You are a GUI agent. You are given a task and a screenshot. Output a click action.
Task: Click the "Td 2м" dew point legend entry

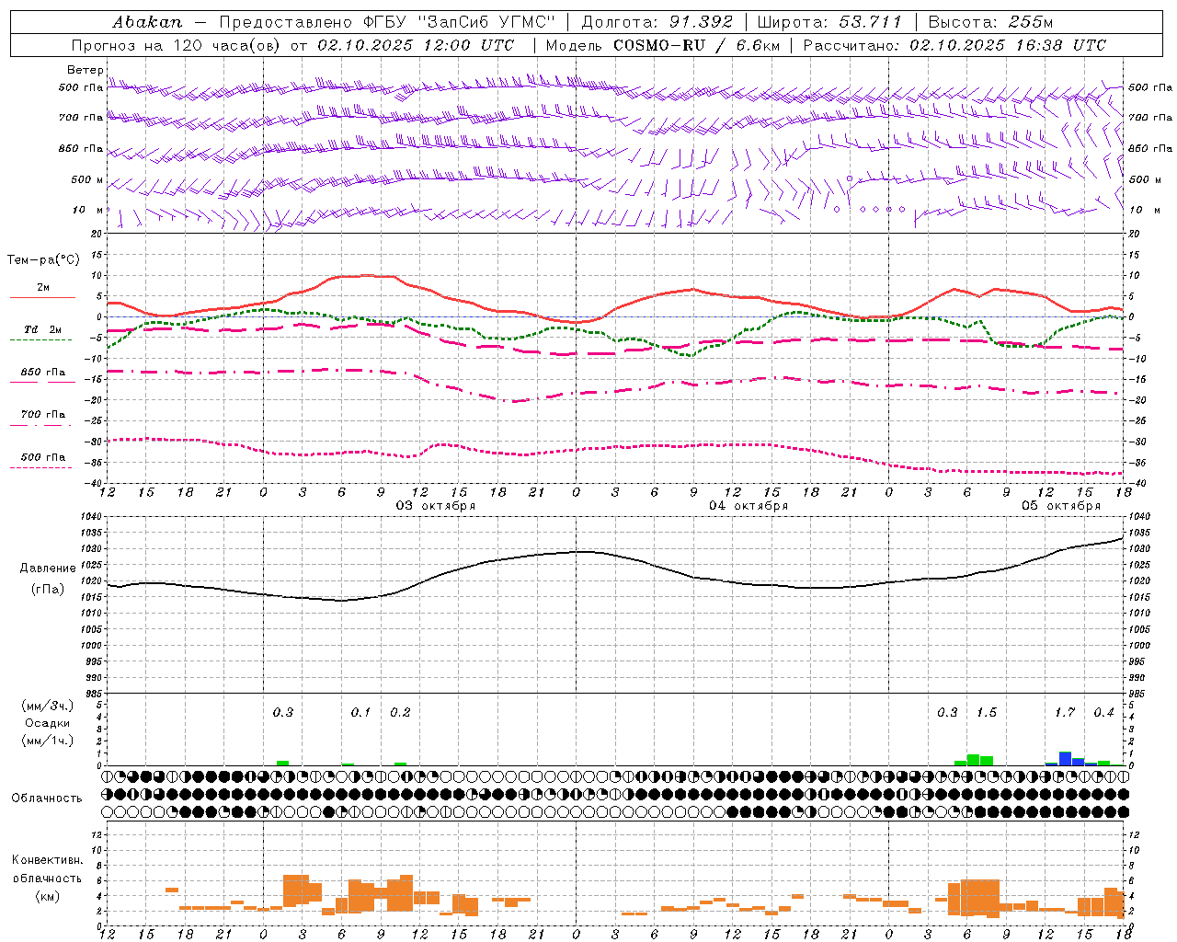[42, 329]
